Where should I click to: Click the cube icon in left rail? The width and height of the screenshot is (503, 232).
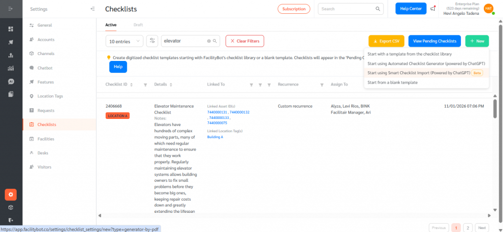tap(10, 207)
